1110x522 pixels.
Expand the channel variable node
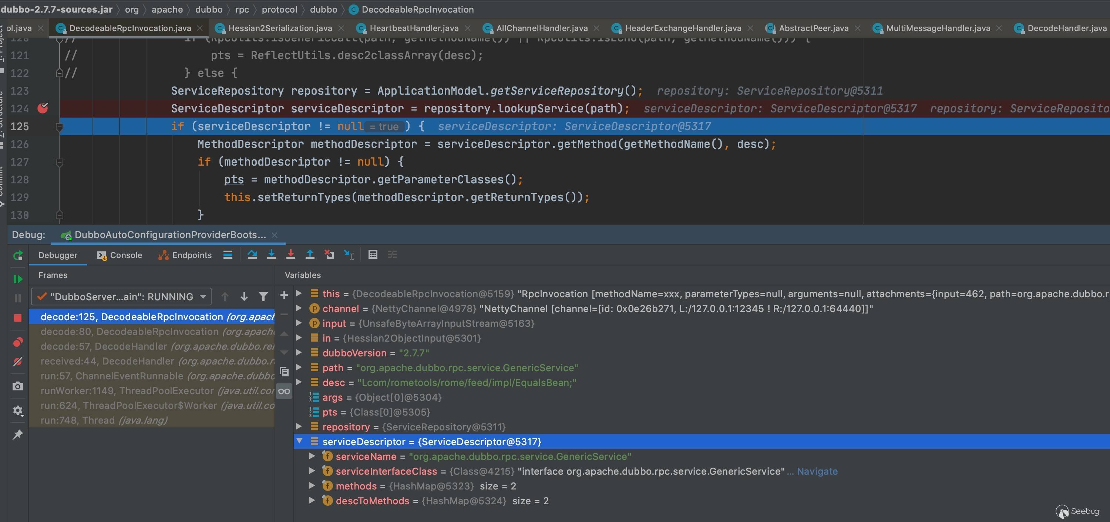299,308
